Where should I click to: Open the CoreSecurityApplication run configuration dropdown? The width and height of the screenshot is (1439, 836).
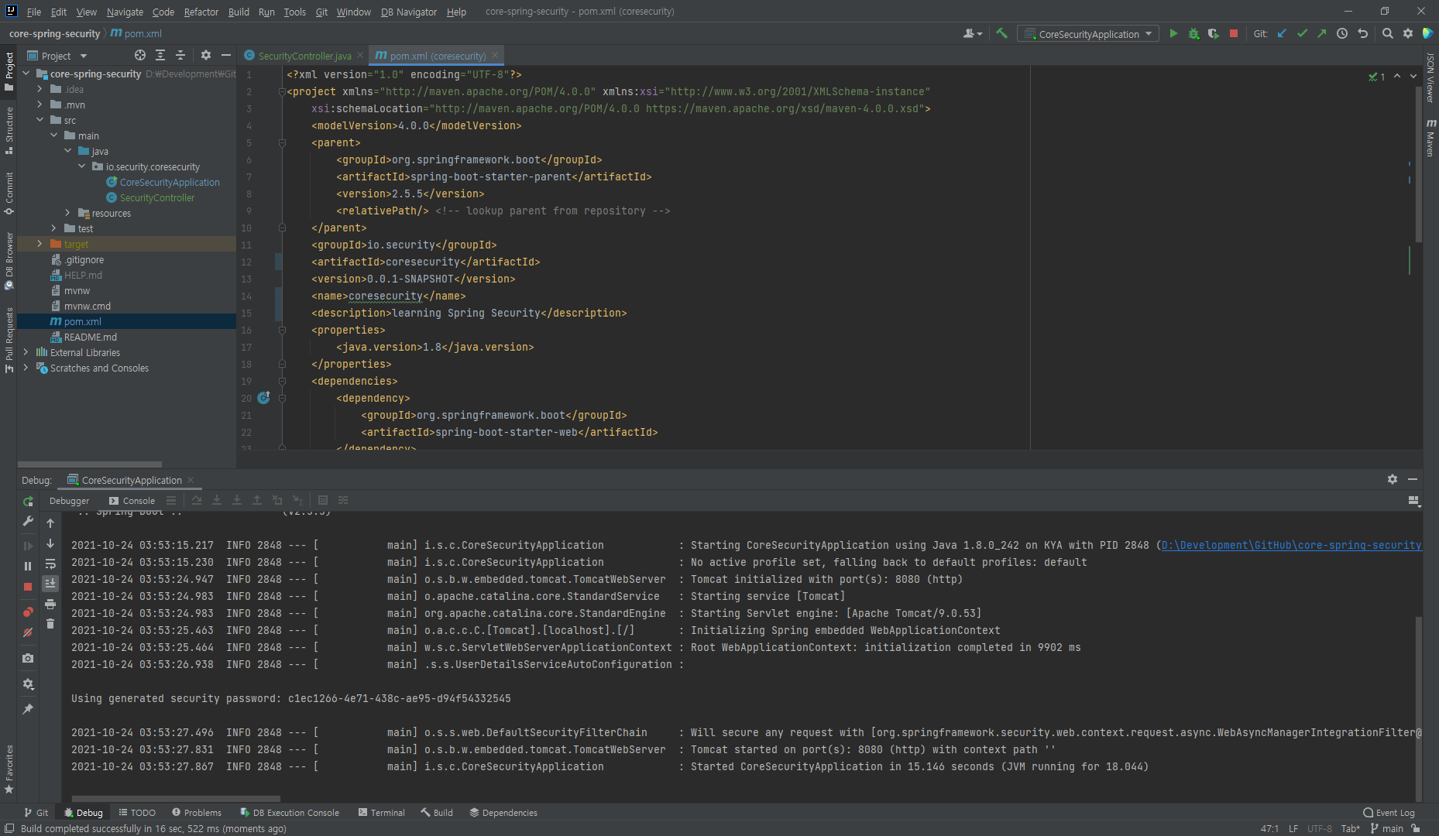pyautogui.click(x=1088, y=33)
